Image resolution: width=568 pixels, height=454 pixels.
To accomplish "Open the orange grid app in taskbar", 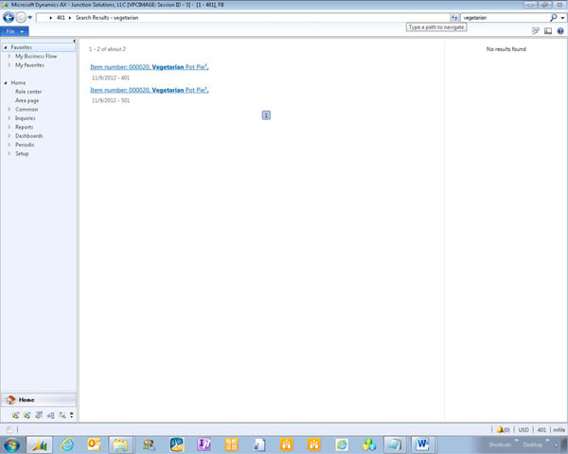I will click(232, 445).
